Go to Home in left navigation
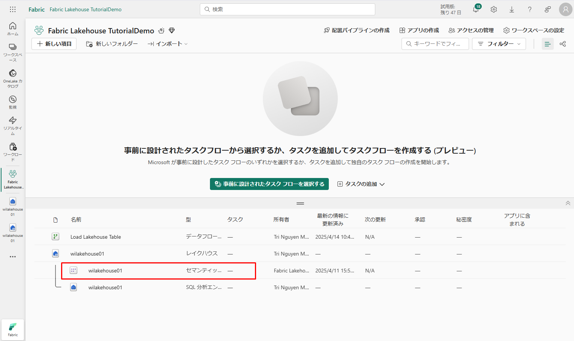 [13, 28]
